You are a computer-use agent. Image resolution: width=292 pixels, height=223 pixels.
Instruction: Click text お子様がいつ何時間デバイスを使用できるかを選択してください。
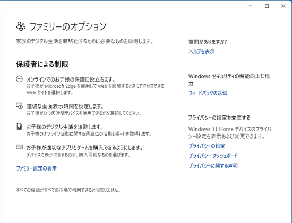pyautogui.click(x=84, y=113)
